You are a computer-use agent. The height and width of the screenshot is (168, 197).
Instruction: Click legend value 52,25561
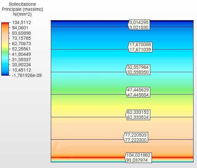click(x=21, y=49)
